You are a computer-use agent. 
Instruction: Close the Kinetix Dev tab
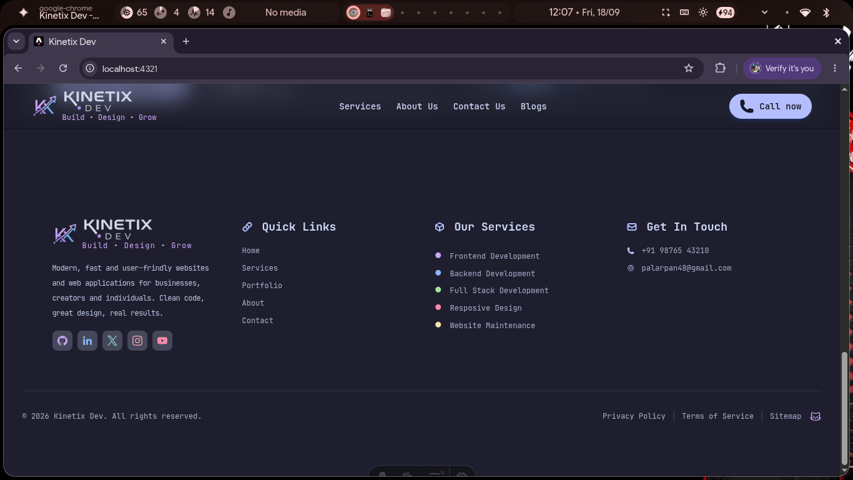164,41
